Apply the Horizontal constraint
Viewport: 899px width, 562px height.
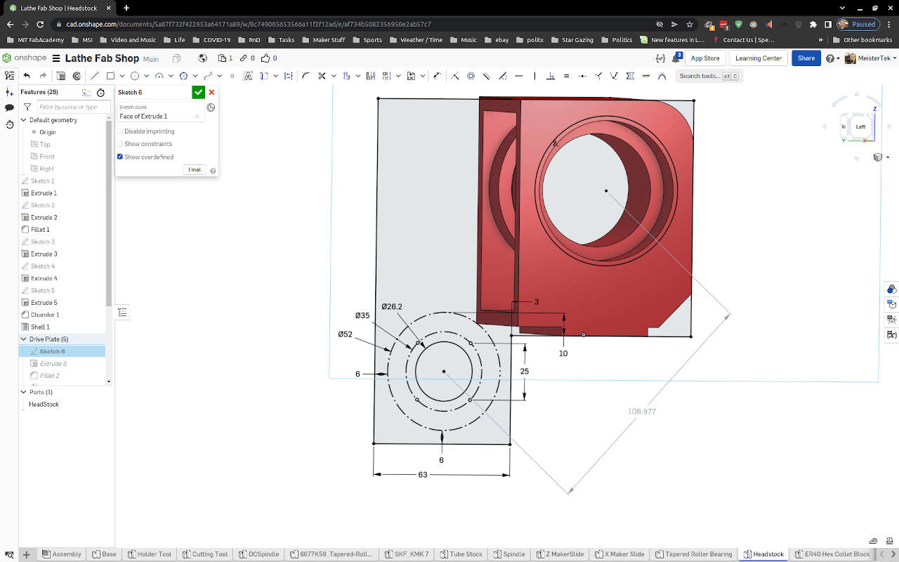coord(519,76)
